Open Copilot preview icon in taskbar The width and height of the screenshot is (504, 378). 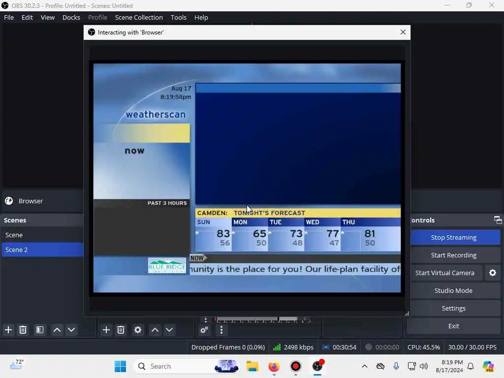click(488, 366)
